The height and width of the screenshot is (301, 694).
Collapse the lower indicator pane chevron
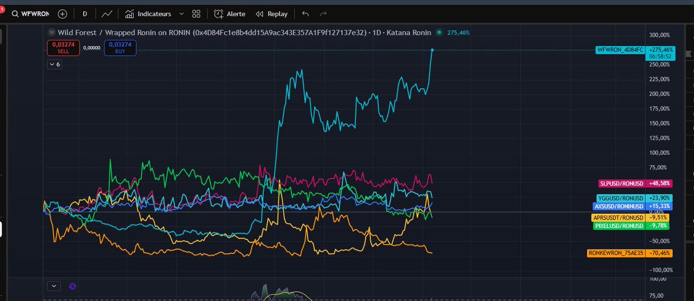[x=53, y=285]
